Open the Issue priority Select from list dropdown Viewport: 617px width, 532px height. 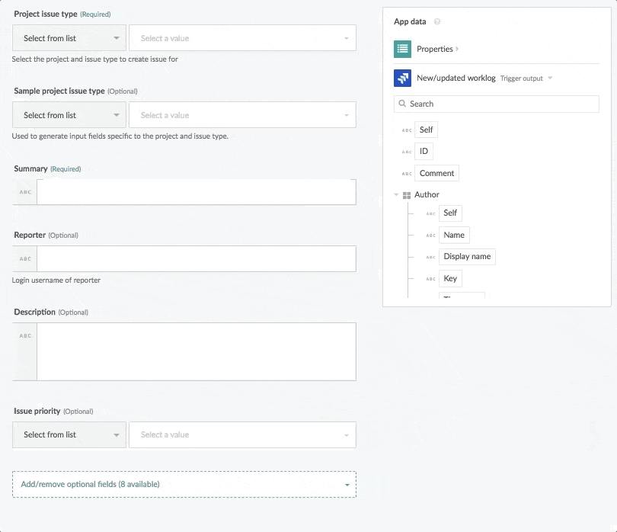coord(69,434)
